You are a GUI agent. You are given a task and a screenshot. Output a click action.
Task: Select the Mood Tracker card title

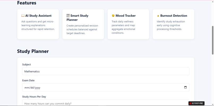[126, 16]
